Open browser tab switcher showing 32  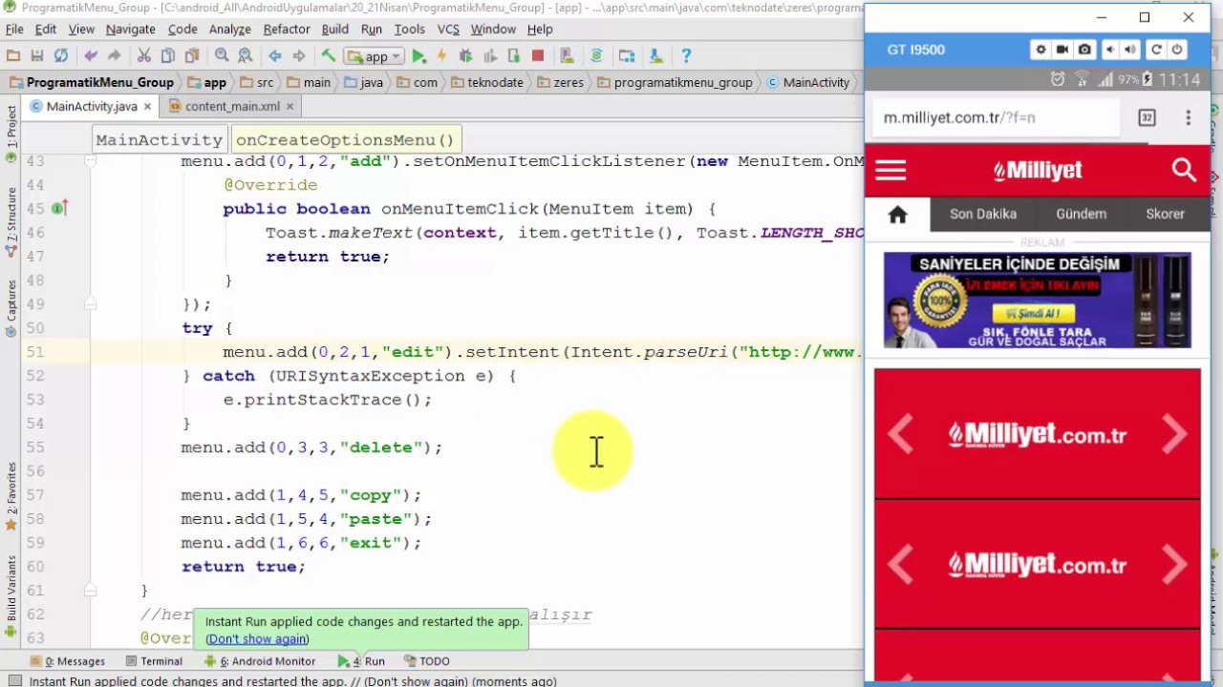tap(1147, 117)
